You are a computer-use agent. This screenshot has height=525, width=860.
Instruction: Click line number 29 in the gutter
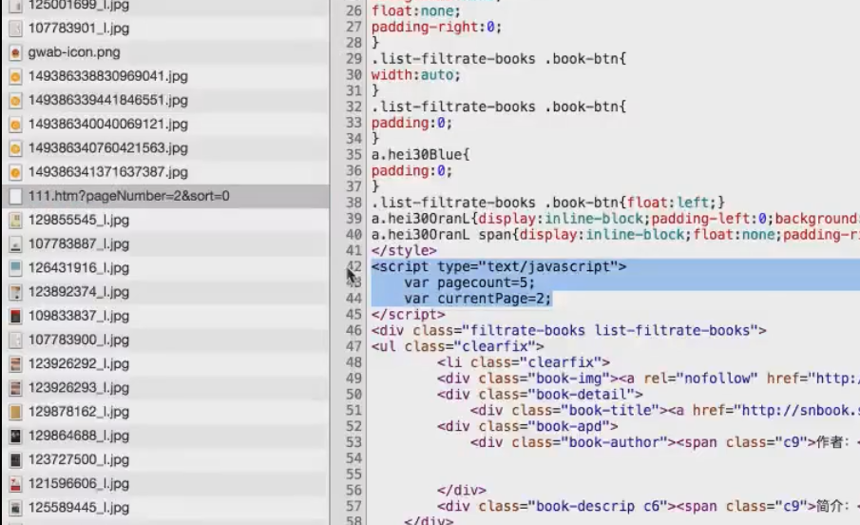(354, 59)
